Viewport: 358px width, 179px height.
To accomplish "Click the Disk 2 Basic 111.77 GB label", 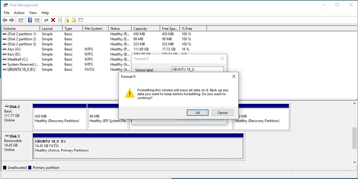I will [17, 116].
